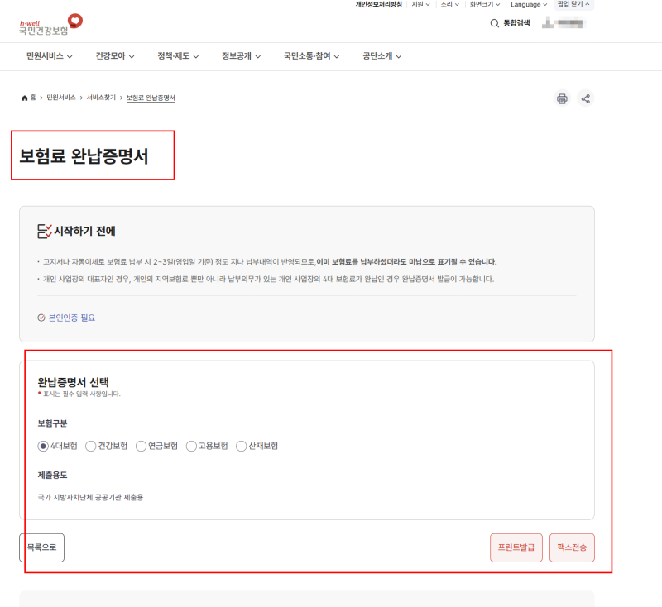Select the 4대보험 radio button
Image resolution: width=662 pixels, height=607 pixels.
coord(43,446)
